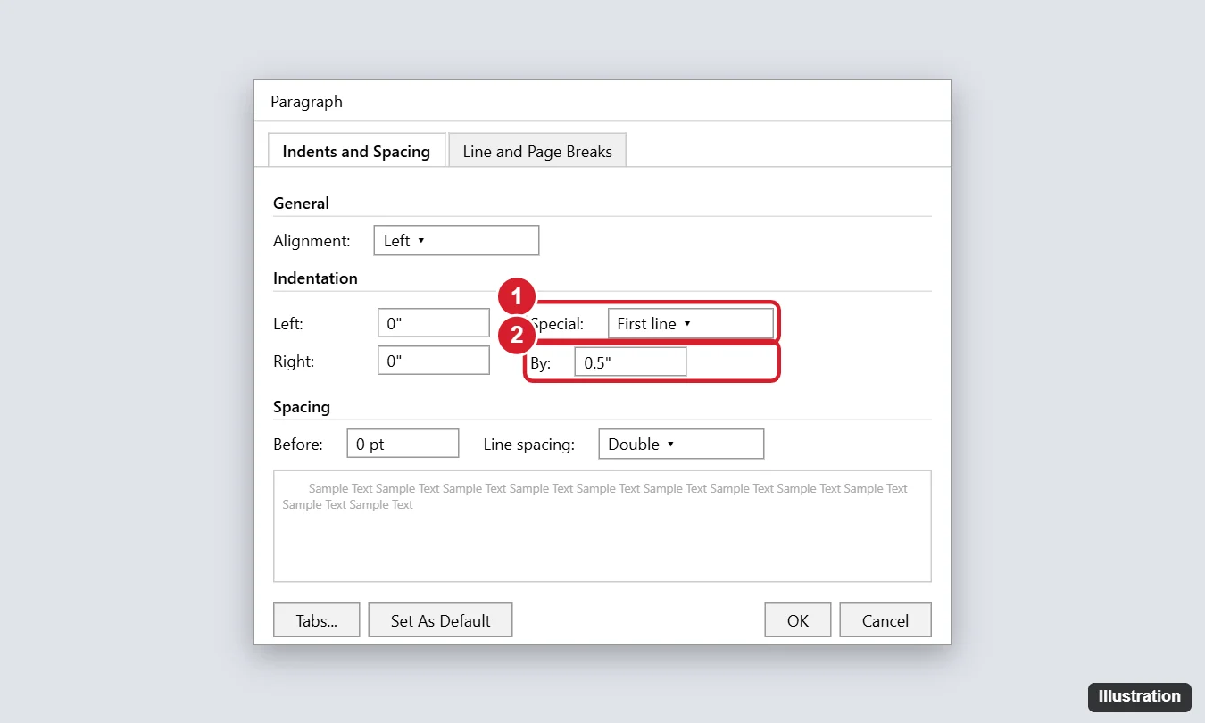Image resolution: width=1205 pixels, height=723 pixels.
Task: Click the Right indentation input field
Action: click(434, 360)
